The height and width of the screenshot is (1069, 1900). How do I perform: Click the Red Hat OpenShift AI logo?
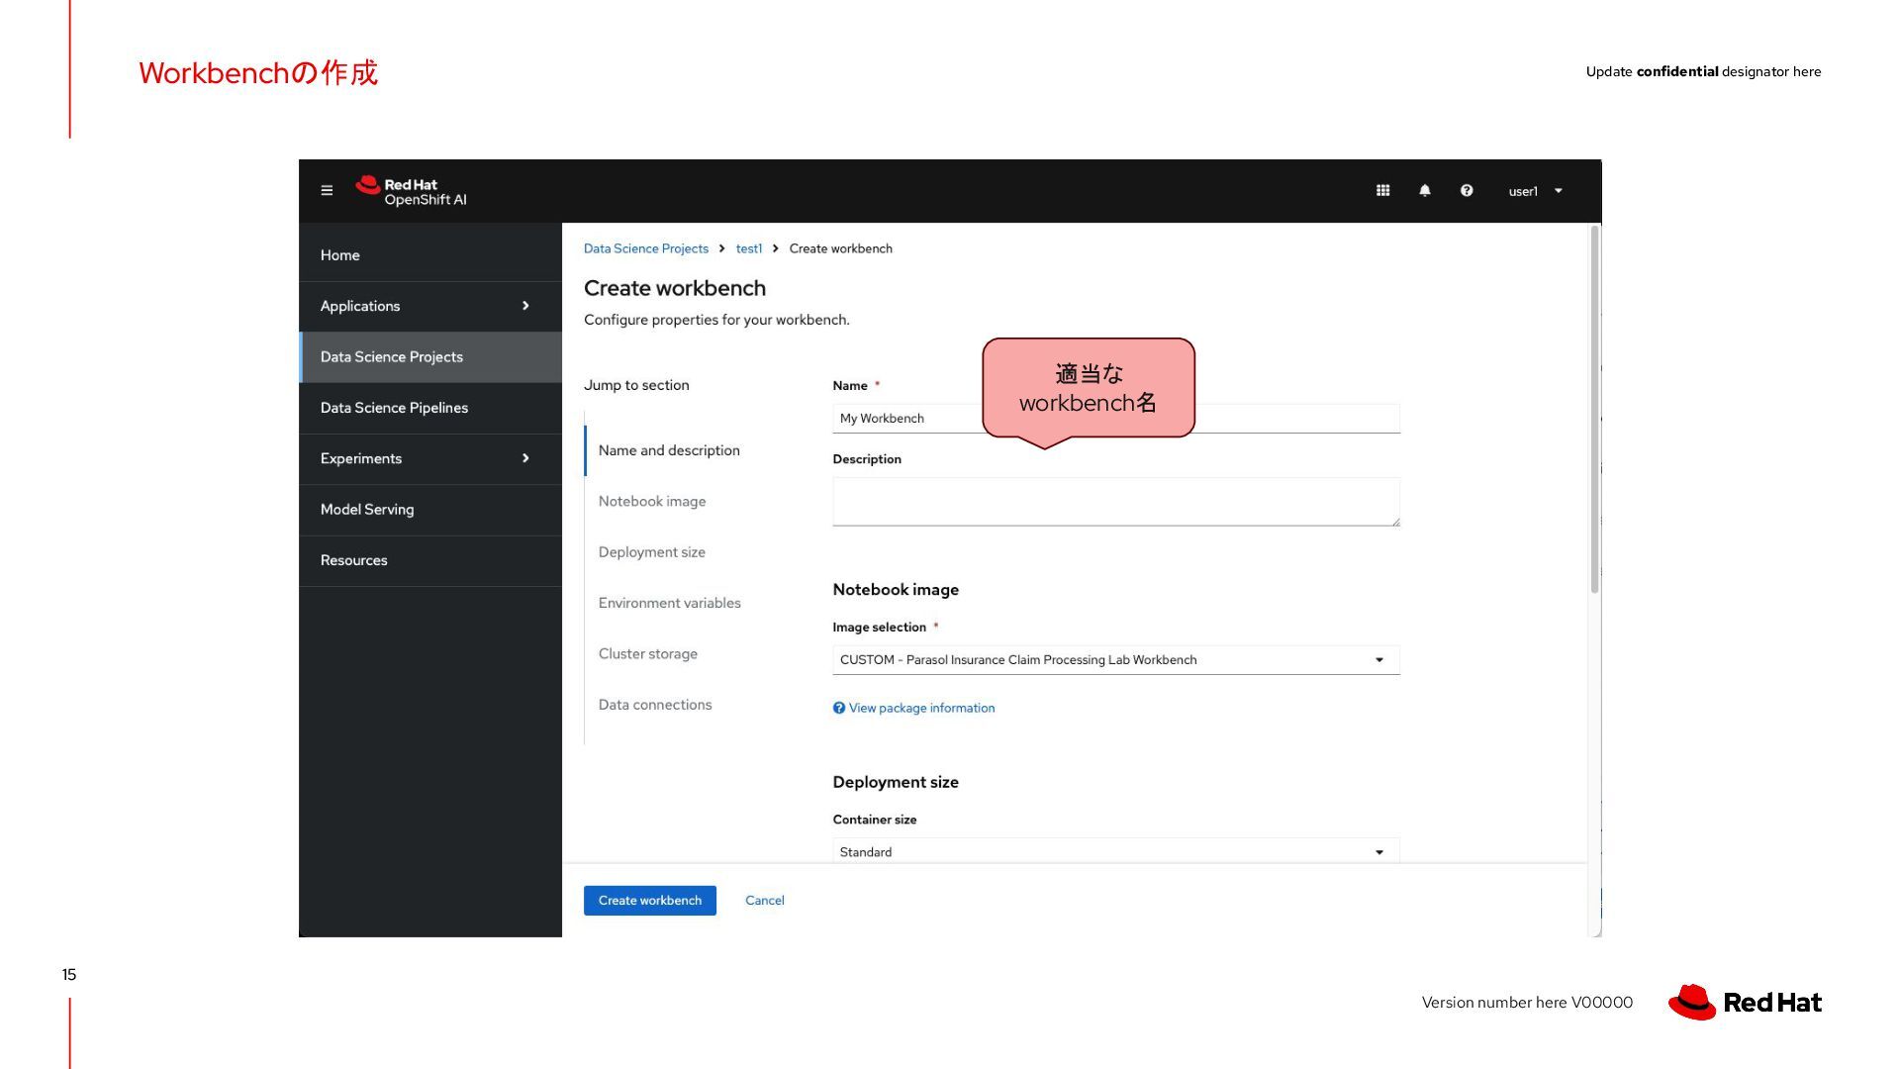pyautogui.click(x=412, y=191)
